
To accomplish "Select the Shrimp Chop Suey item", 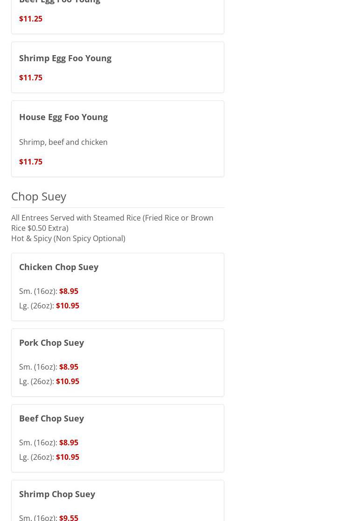I will (57, 494).
